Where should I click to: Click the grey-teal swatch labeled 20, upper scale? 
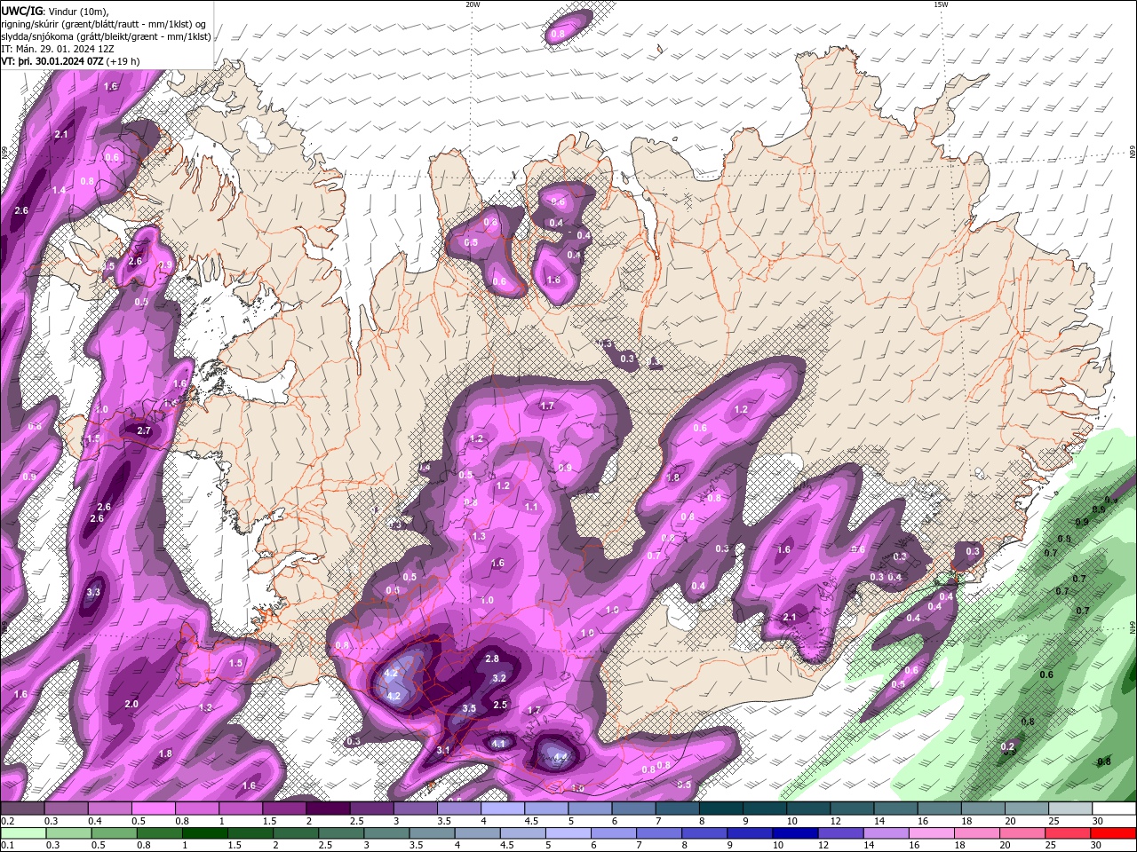1028,809
